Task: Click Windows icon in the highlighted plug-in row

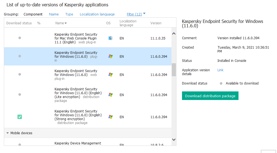Action: click(111, 56)
